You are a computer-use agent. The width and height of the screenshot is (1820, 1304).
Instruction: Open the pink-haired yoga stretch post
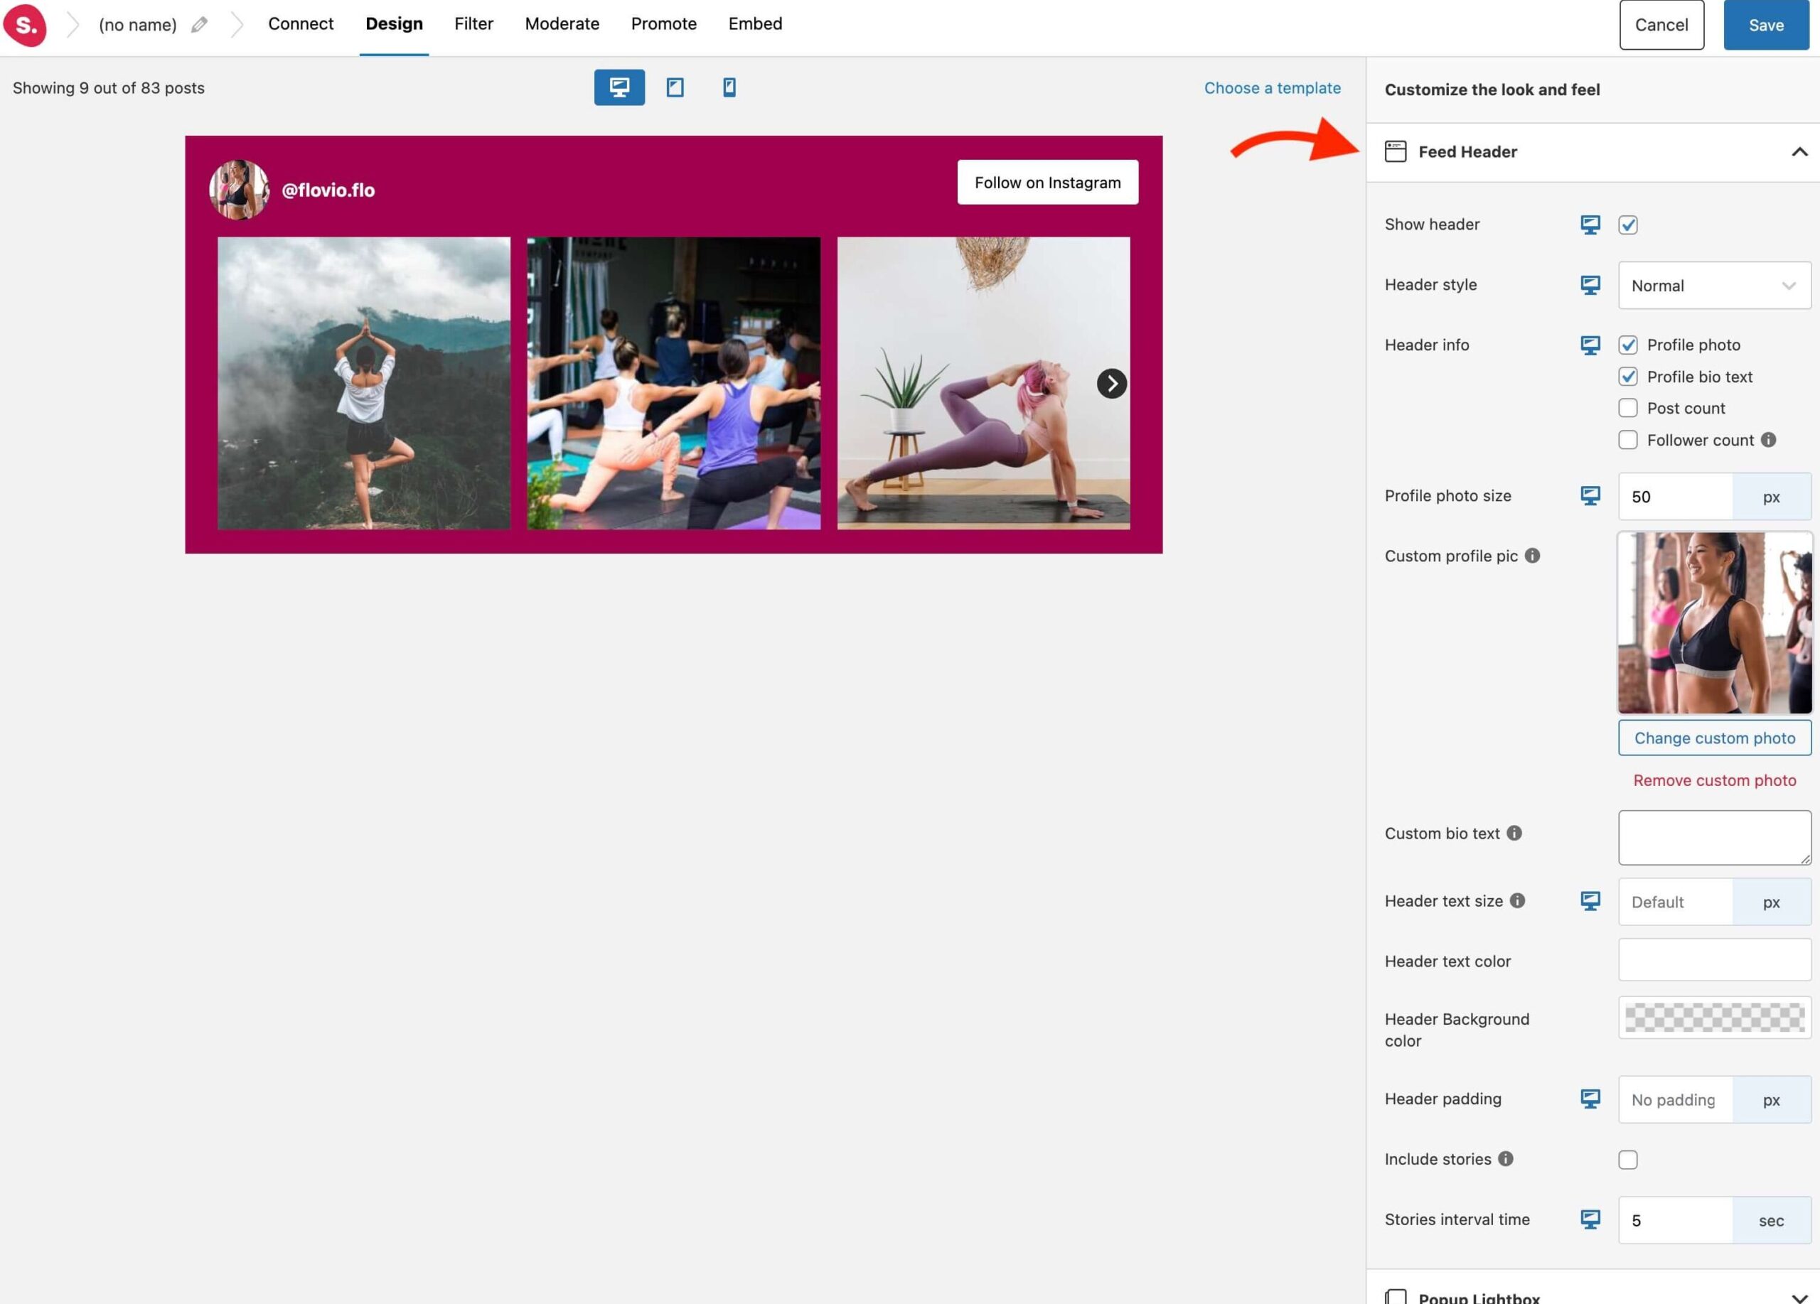pyautogui.click(x=983, y=382)
